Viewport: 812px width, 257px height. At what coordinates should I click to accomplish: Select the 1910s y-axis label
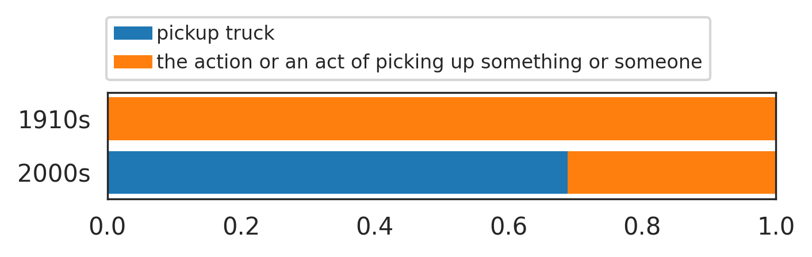54,121
